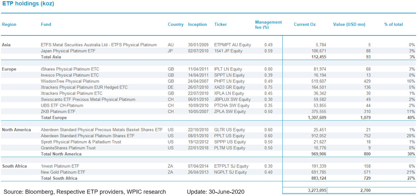Click the Country column header

pyautogui.click(x=176, y=25)
